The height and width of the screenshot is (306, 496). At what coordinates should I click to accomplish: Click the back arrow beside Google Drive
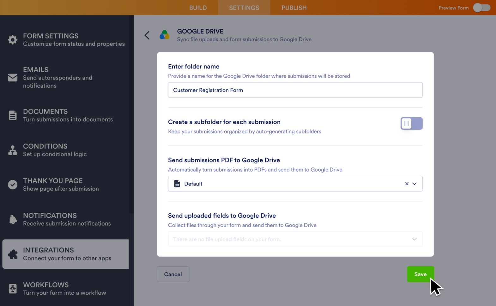147,35
